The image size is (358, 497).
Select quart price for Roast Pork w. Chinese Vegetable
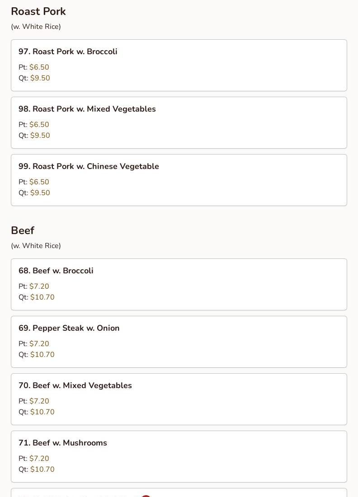click(x=40, y=193)
